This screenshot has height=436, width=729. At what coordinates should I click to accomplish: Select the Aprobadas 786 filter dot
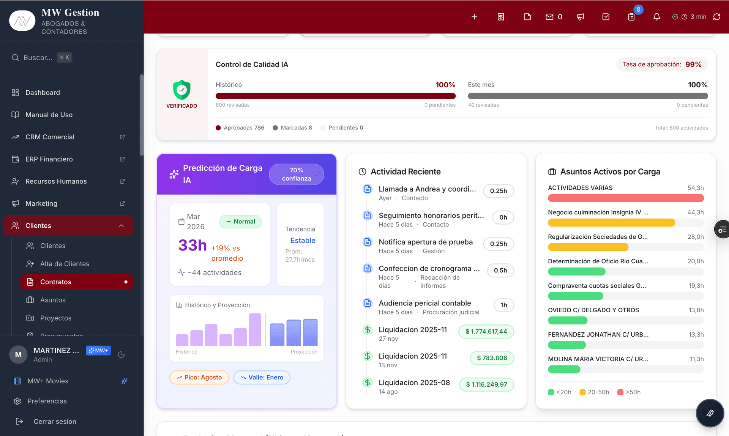218,128
